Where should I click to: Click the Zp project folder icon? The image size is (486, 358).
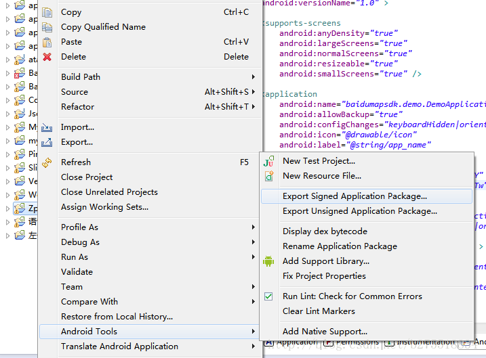coord(20,208)
